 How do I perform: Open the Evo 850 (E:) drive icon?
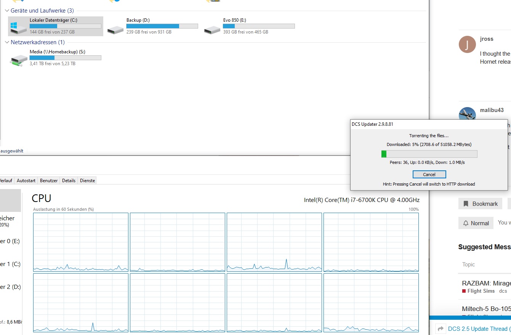(x=212, y=29)
